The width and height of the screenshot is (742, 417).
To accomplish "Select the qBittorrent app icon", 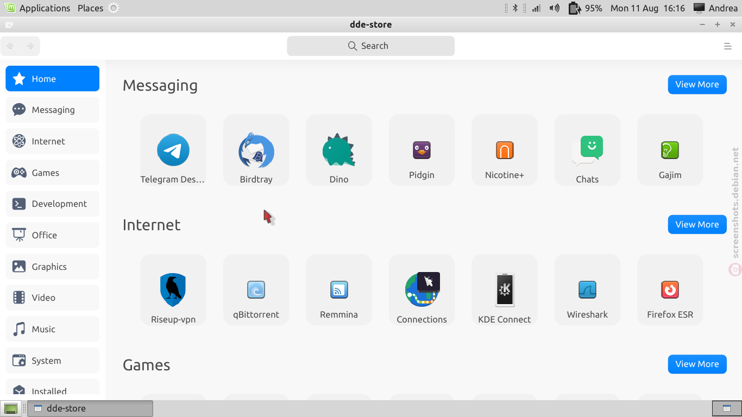I will 256,290.
